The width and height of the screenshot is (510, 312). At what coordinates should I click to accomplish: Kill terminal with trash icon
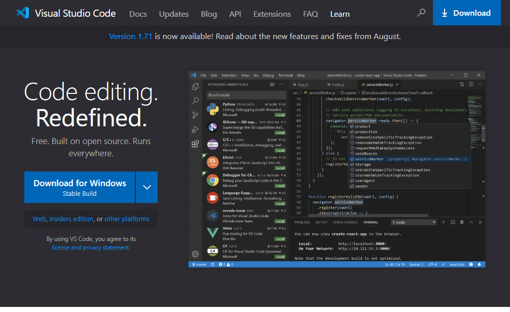[462, 222]
